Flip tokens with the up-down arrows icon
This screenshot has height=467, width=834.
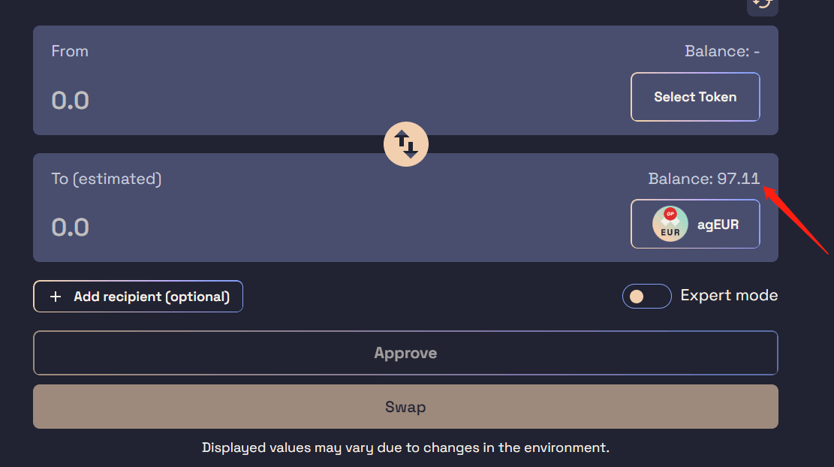406,144
